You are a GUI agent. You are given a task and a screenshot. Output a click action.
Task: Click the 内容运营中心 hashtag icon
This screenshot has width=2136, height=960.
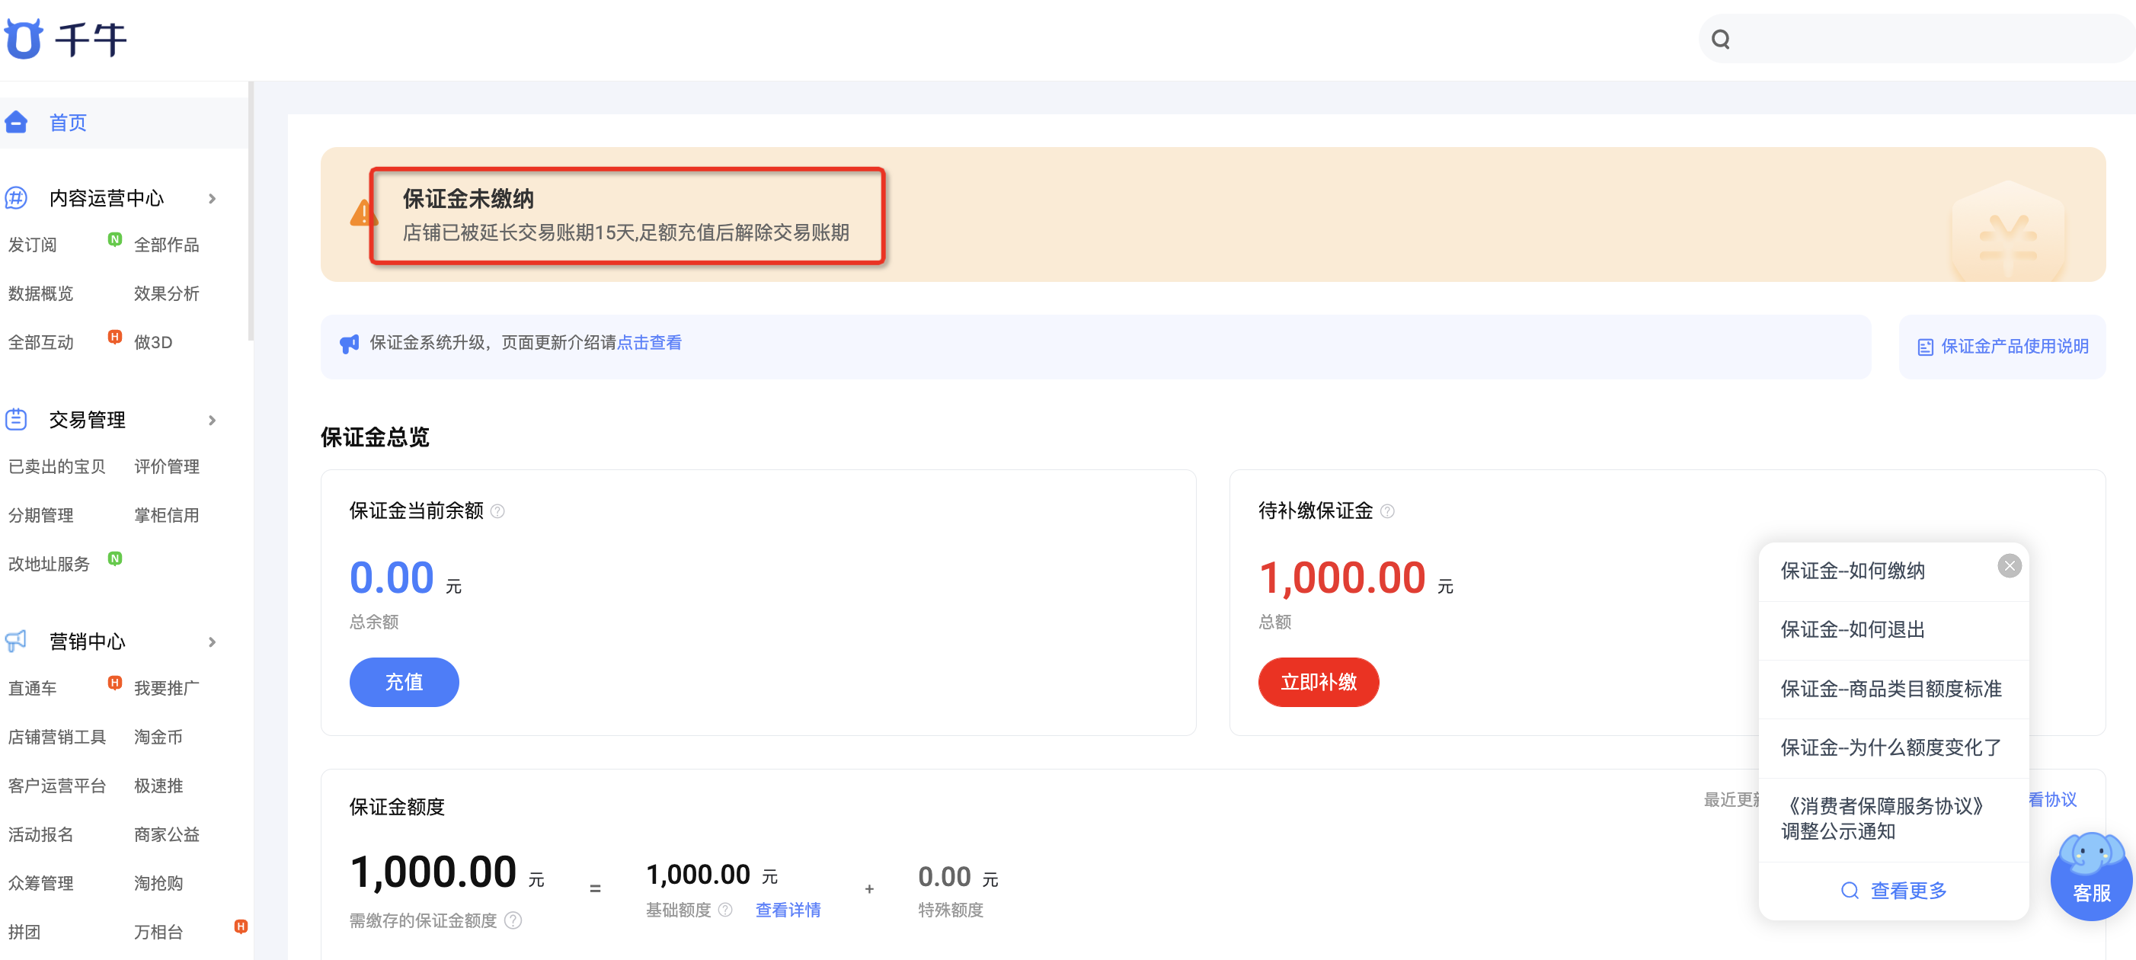tap(16, 198)
